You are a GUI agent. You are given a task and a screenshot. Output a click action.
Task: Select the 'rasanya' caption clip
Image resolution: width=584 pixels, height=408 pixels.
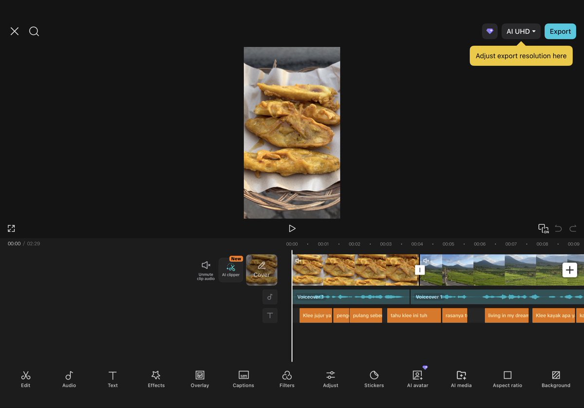[x=454, y=315]
